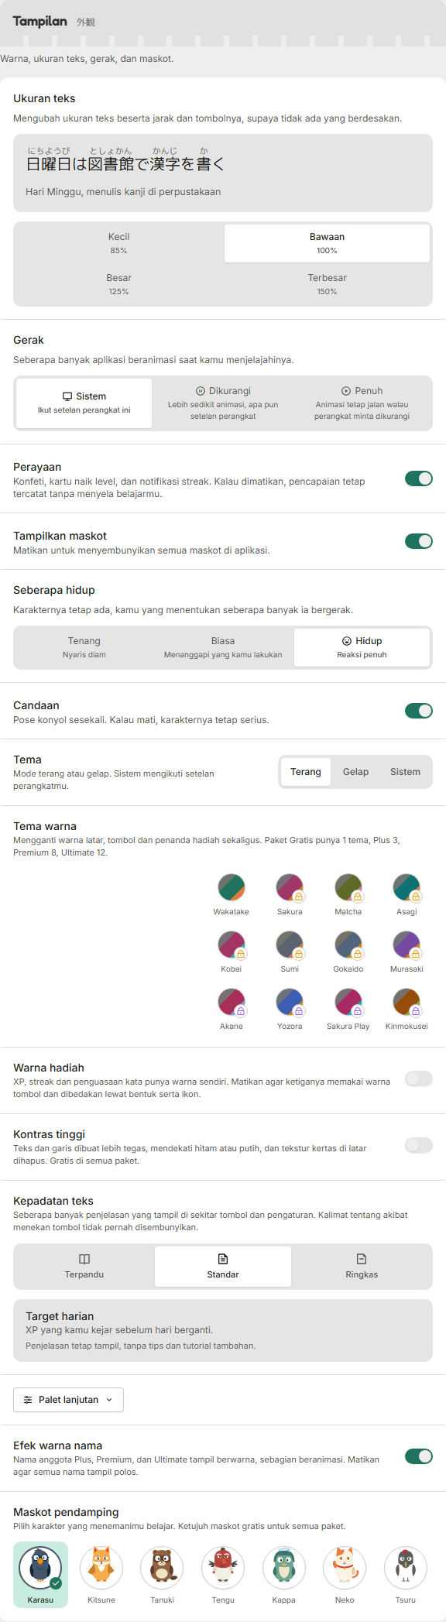
Task: Choose Ringkas text density
Action: tap(362, 1267)
